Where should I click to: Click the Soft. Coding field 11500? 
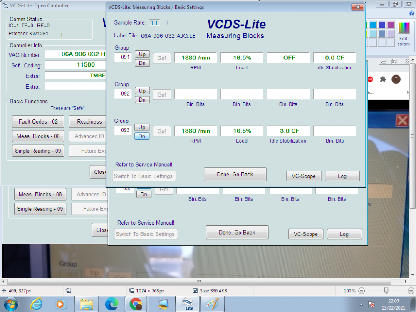[76, 65]
